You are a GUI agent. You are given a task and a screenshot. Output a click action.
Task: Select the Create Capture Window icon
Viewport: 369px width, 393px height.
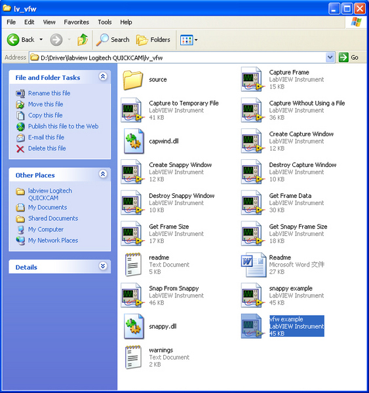[x=252, y=141]
